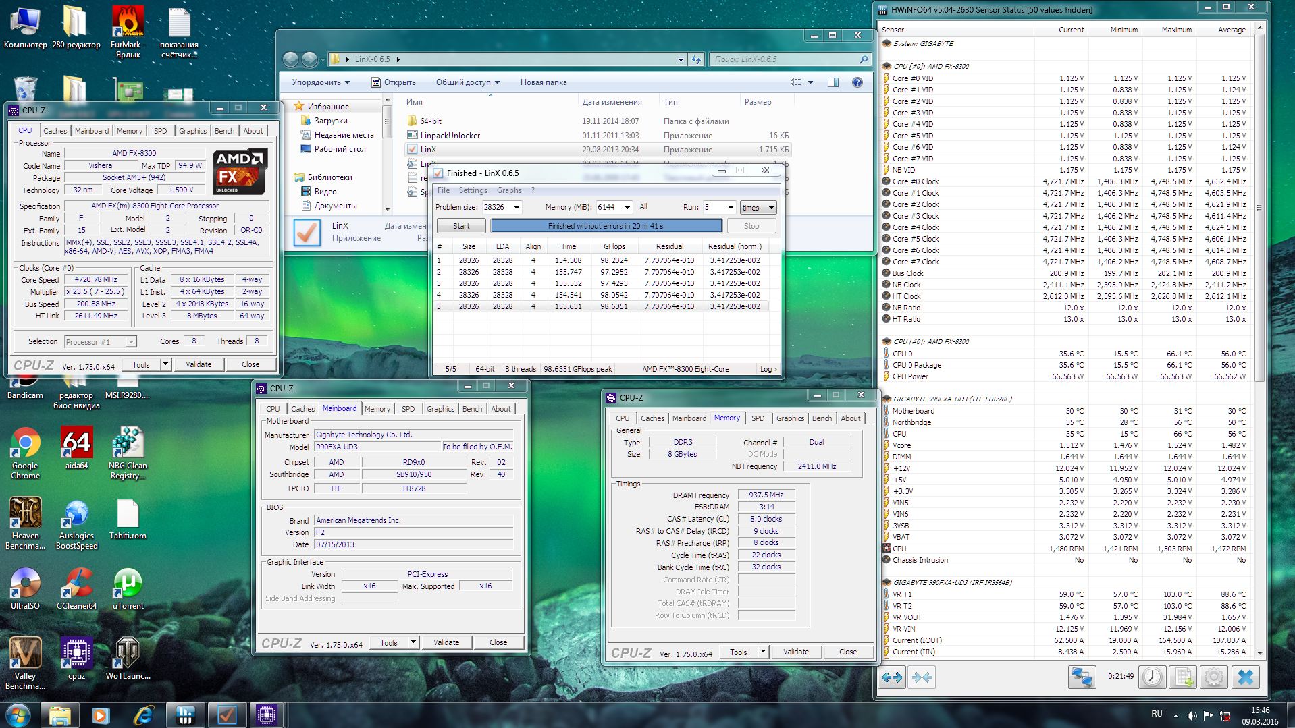Open Google Chrome desktop icon
This screenshot has width=1295, height=728.
[25, 453]
